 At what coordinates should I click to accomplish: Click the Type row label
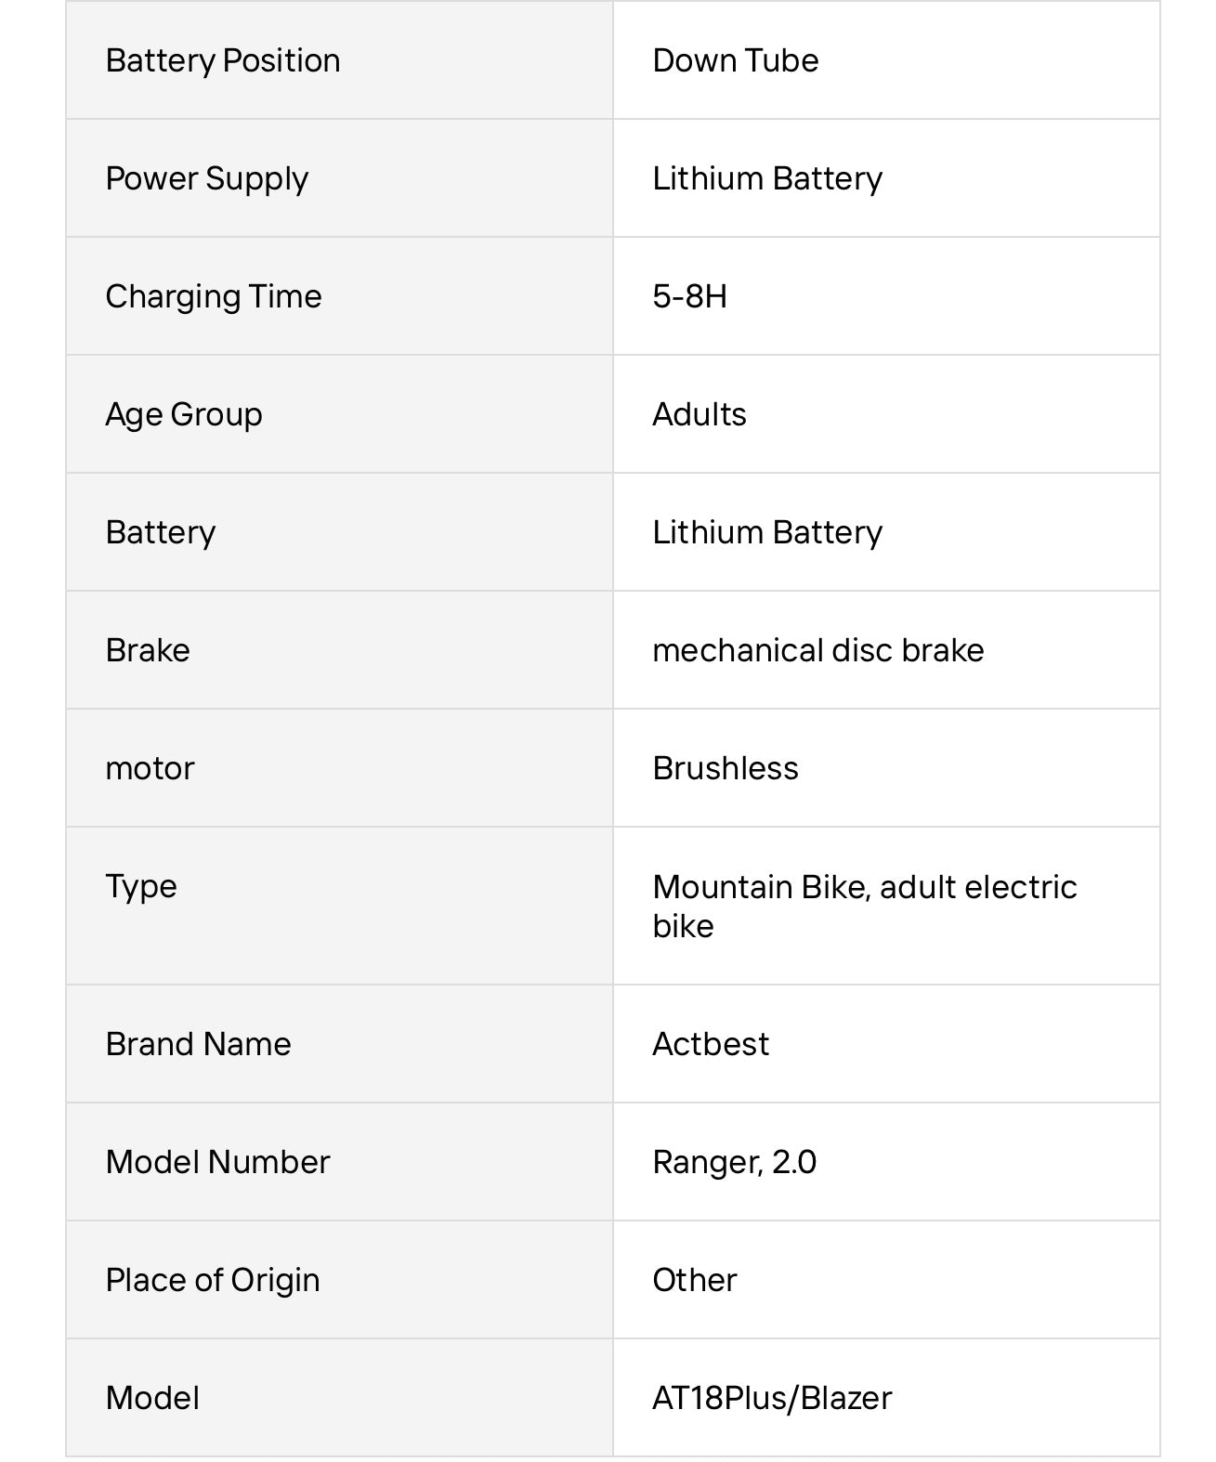point(141,886)
